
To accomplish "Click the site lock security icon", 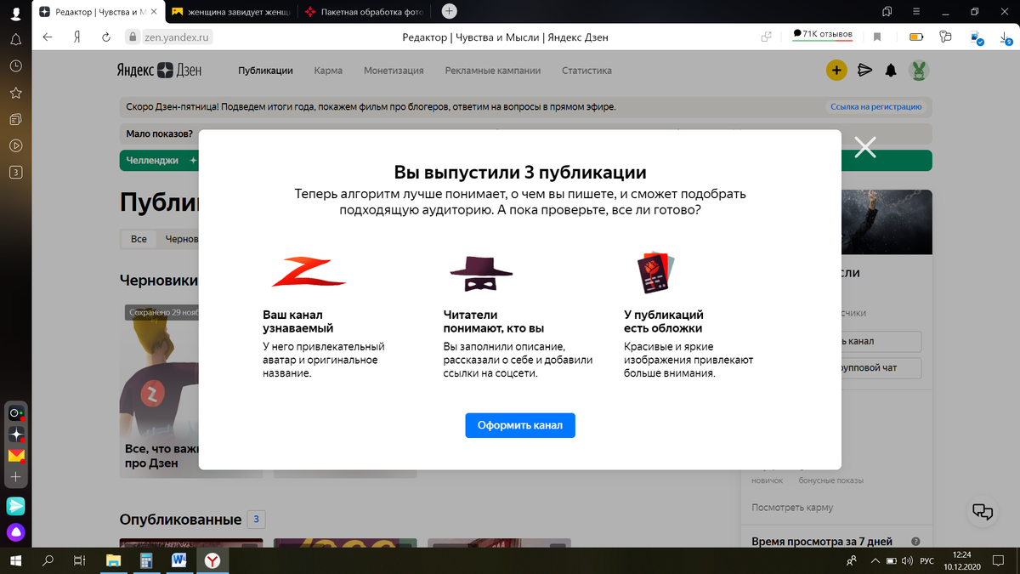I will point(132,37).
